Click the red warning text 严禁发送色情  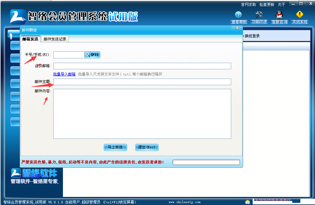(93, 162)
